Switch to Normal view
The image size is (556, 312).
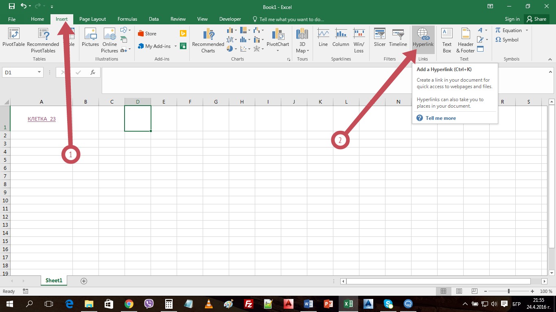(444, 291)
